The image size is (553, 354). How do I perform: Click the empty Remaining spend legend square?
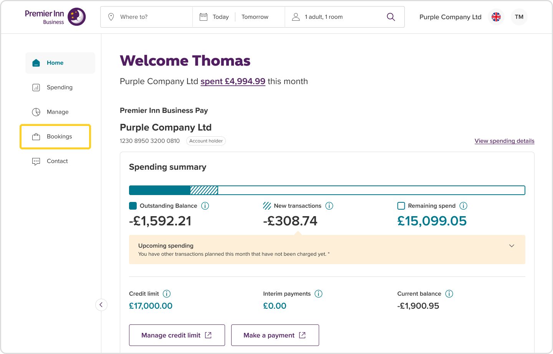pos(401,206)
